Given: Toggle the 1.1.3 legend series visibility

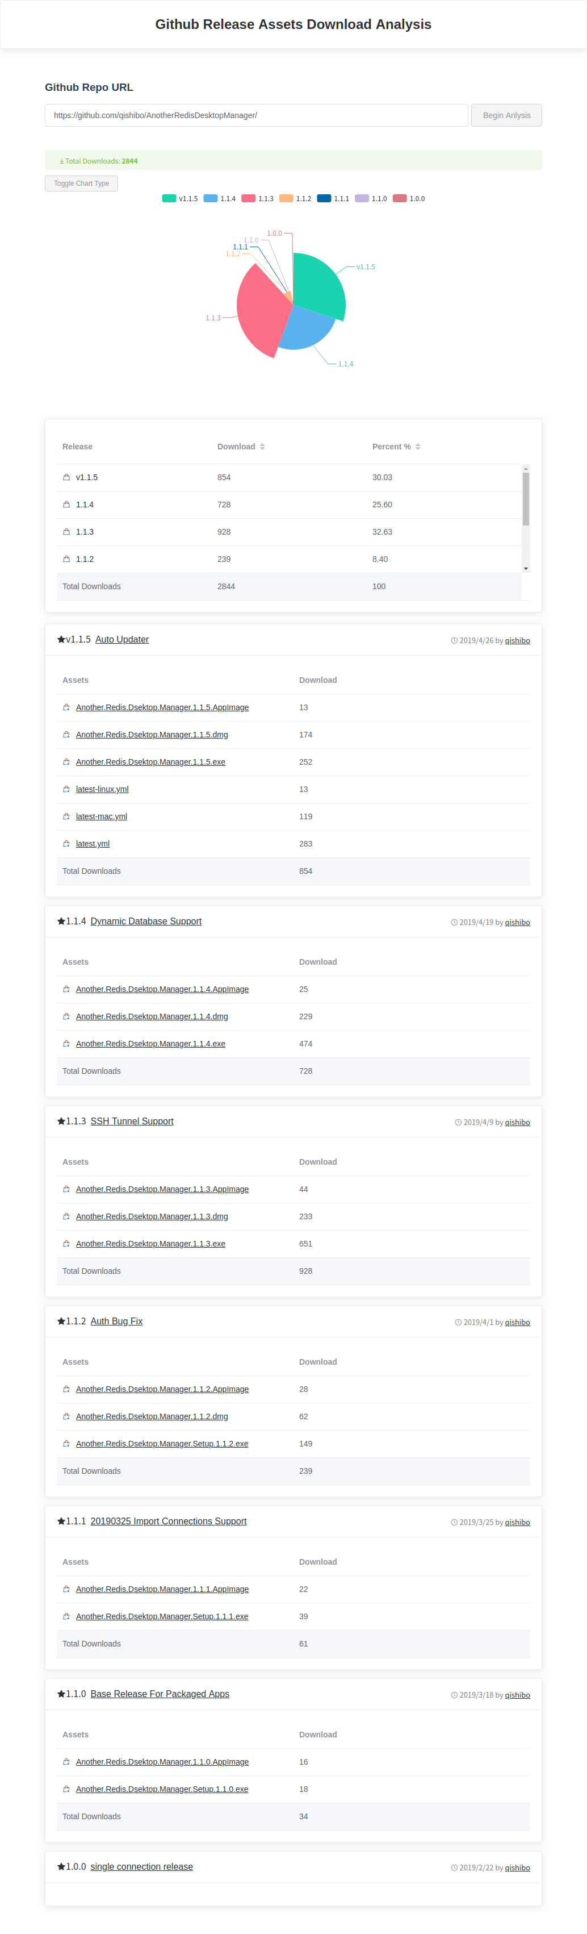Looking at the screenshot, I should point(258,199).
